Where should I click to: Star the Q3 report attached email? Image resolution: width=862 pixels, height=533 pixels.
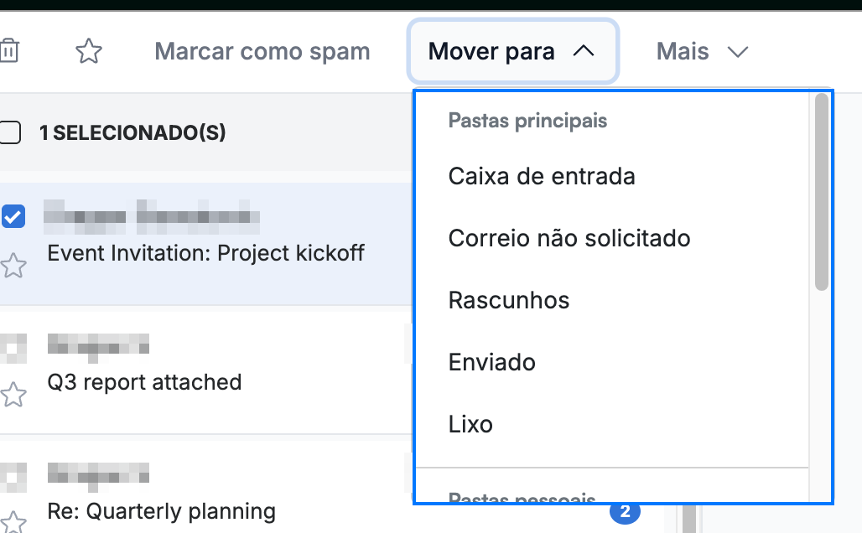pos(13,394)
